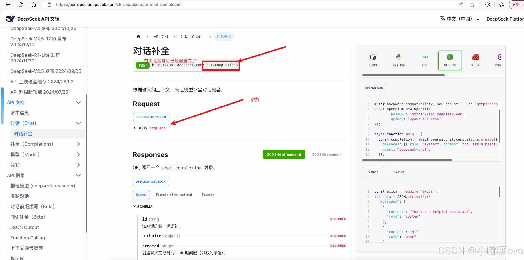Go back using the browser back arrow
524x260 pixels.
click(8, 5)
